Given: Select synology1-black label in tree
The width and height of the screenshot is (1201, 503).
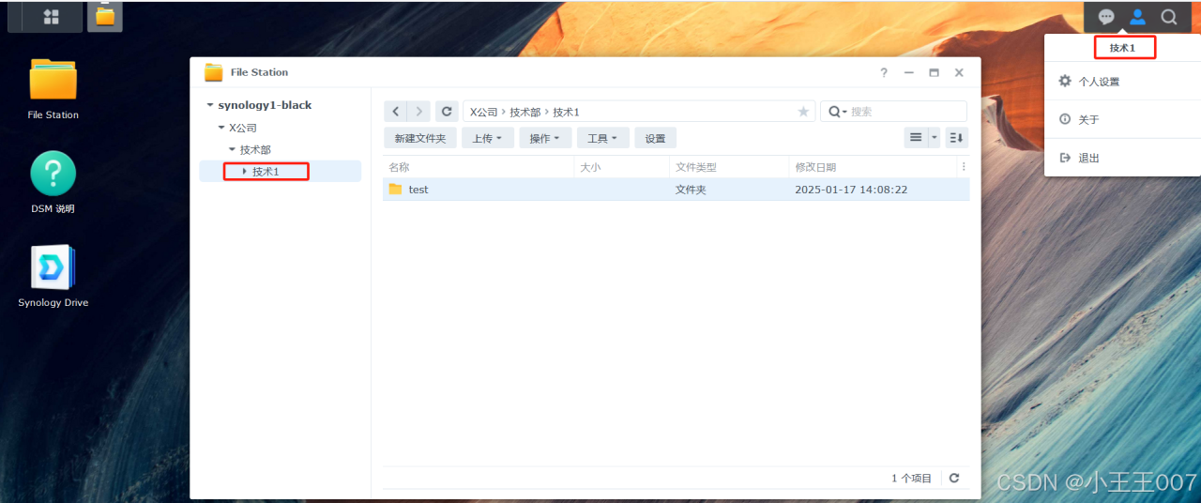Looking at the screenshot, I should coord(265,105).
